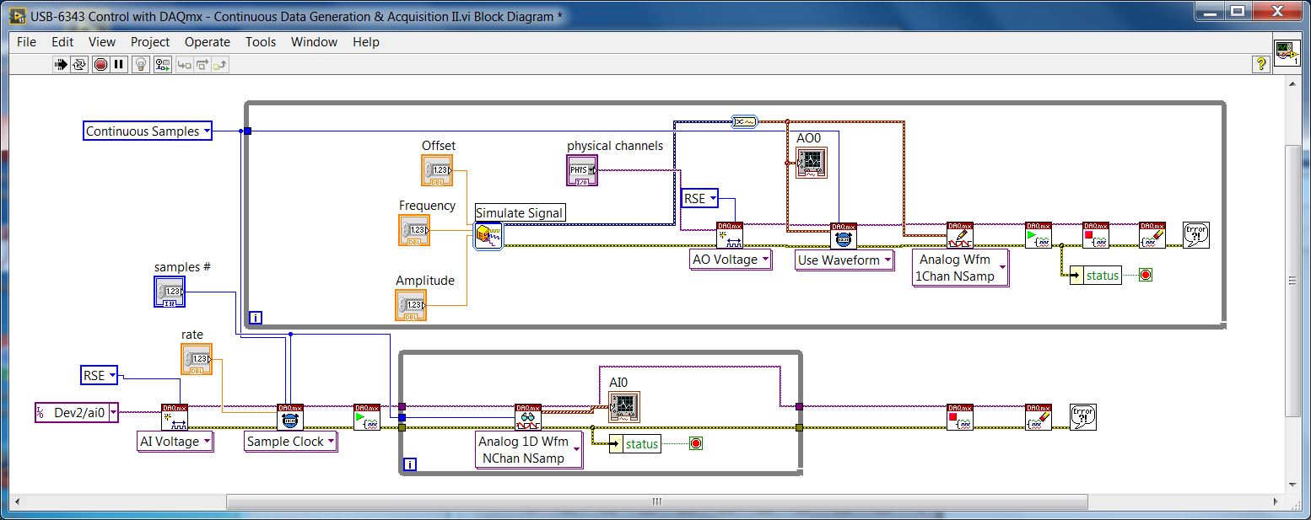Screen dimensions: 1311x520
Task: Select the status unbundle in lower loop
Action: click(635, 444)
